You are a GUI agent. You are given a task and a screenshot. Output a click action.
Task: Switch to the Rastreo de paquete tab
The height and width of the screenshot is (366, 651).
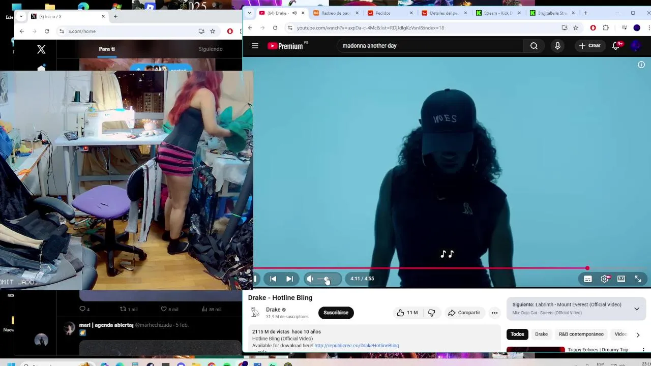tap(336, 13)
